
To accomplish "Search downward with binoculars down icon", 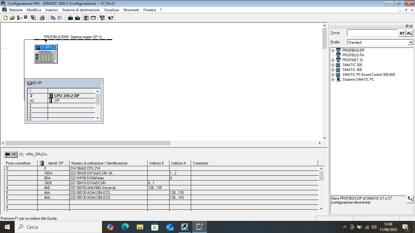I will point(410,33).
